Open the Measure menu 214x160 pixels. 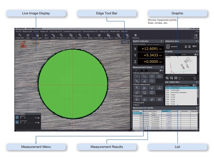pos(27,32)
